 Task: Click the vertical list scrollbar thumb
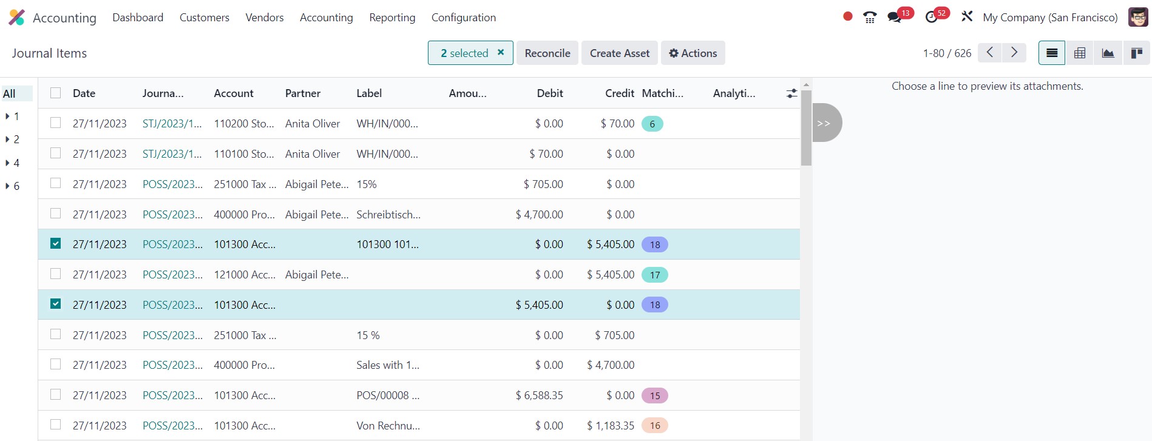click(x=806, y=128)
